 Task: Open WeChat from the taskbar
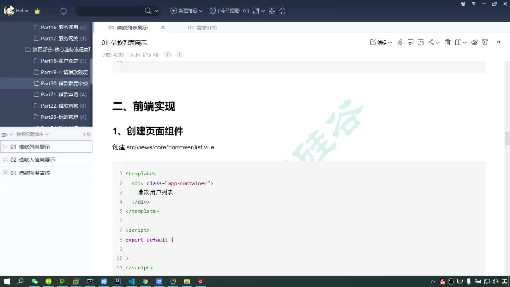pos(35,281)
